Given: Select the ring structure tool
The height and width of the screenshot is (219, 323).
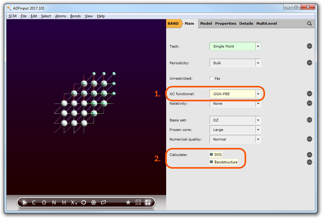Looking at the screenshot, I should [x=84, y=202].
